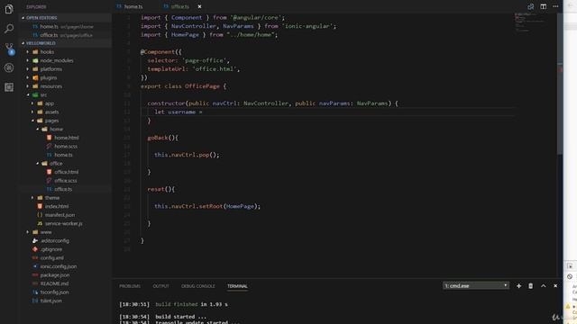This screenshot has height=324, width=577.
Task: Click the reset method name in code
Action: [x=156, y=189]
